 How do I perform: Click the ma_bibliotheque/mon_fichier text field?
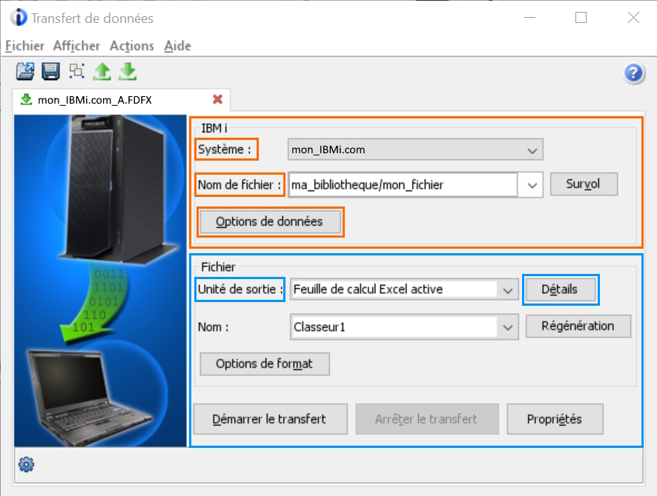tap(403, 185)
